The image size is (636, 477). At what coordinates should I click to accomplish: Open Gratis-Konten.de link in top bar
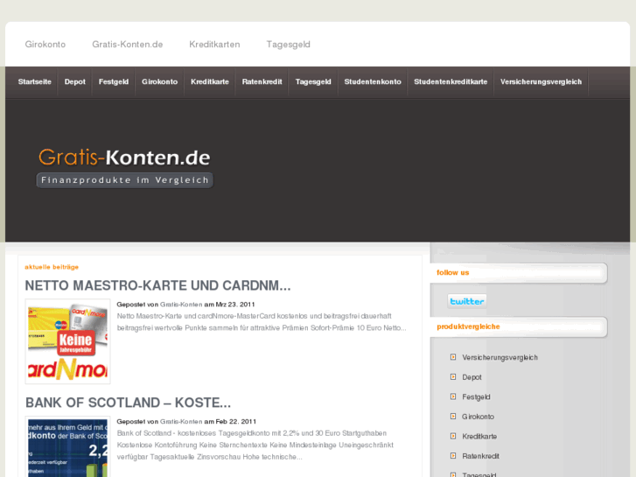point(128,45)
